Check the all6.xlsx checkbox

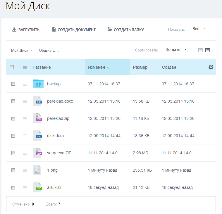tap(13, 187)
